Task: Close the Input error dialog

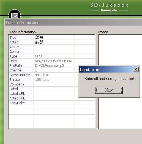Action: 136,69
